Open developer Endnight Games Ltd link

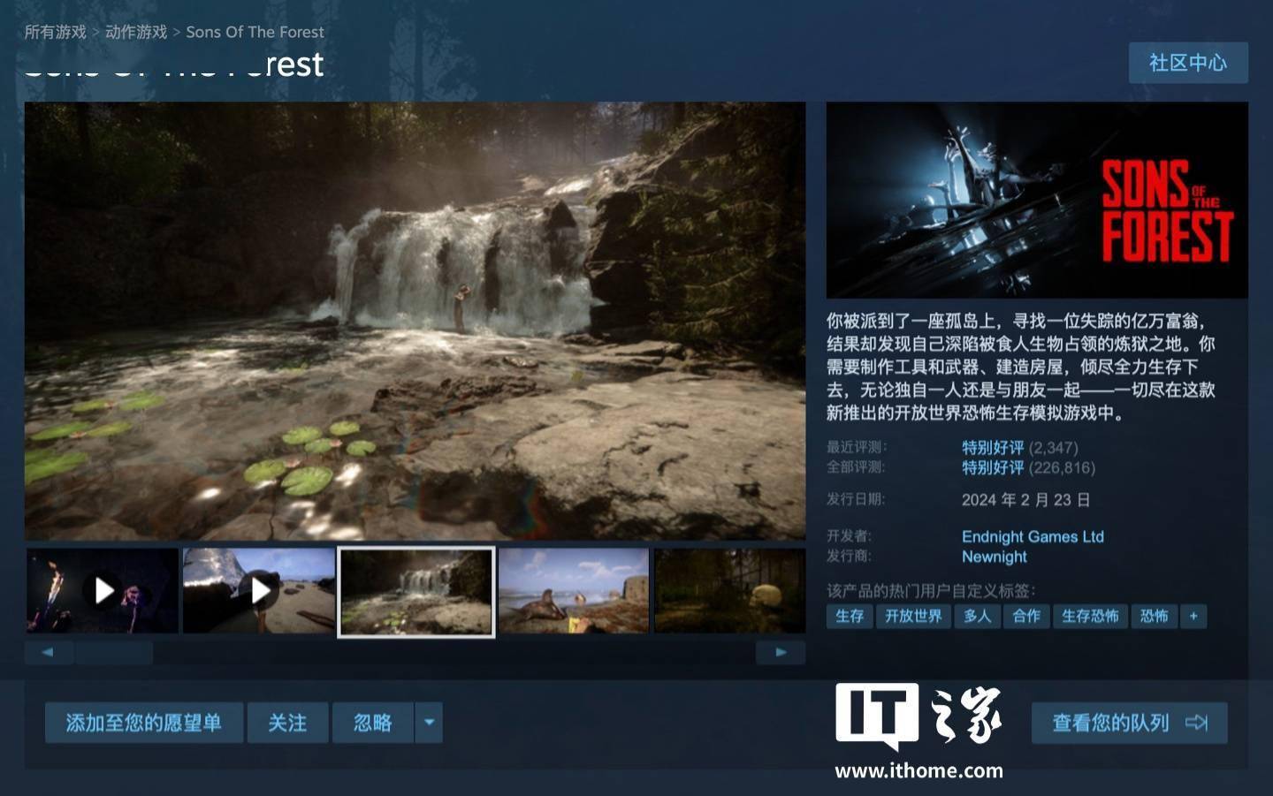pos(1033,536)
